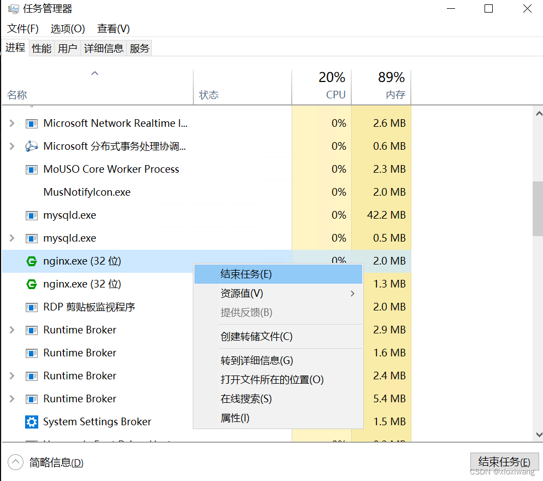Sort by the 状态 column header
543x481 pixels.
pos(243,87)
